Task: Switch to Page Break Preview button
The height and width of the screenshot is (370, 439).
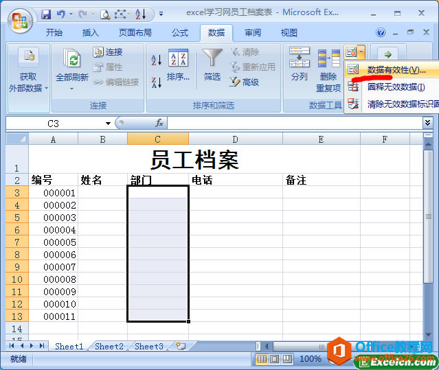Action: coord(287,359)
